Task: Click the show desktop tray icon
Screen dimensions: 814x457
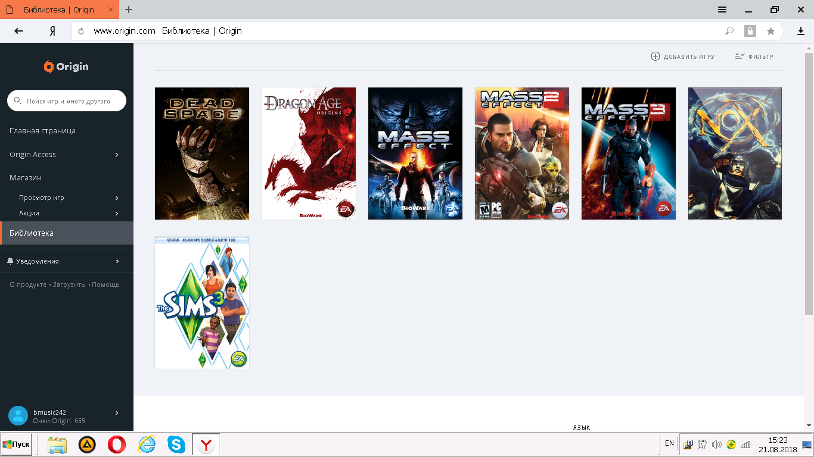Action: [x=807, y=444]
